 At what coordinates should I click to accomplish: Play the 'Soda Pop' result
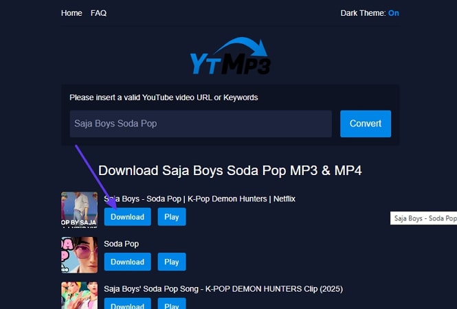point(172,262)
